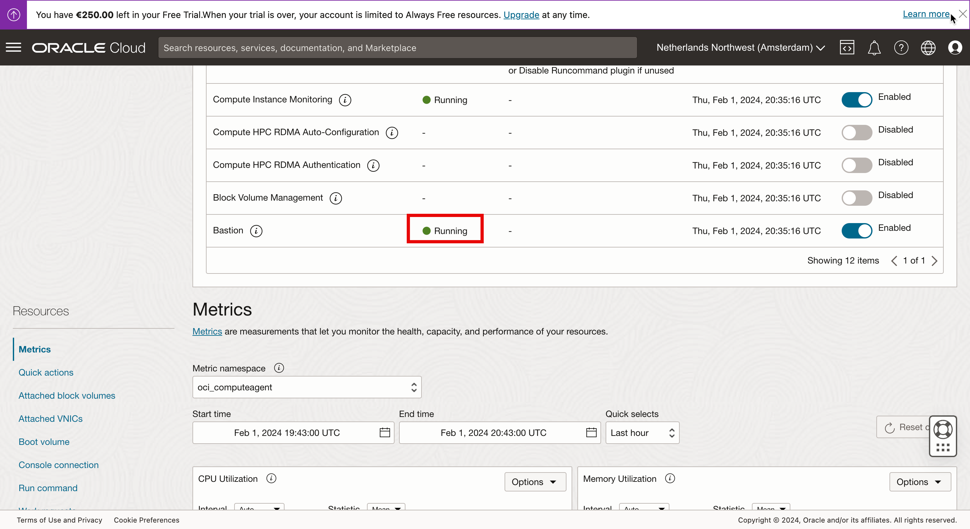Open CPU Utilization Options button

tap(535, 482)
